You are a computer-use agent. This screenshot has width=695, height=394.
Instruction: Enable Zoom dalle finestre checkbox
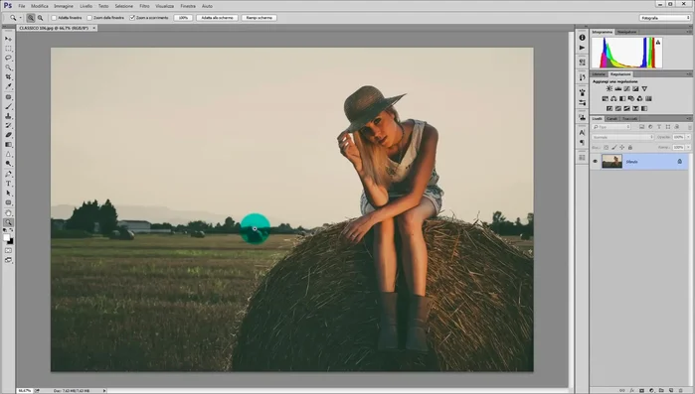click(89, 18)
